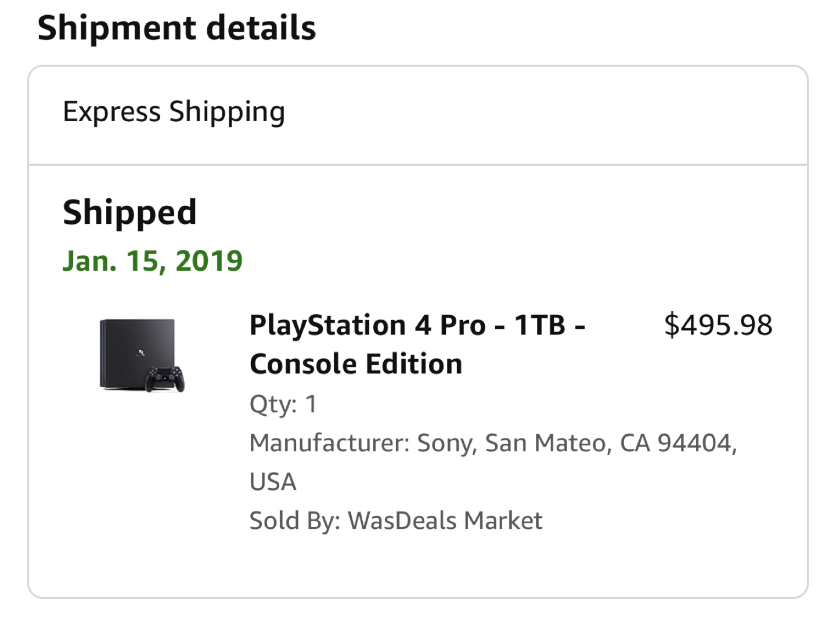View seller profile via WasDeals Market
Viewport: 836px width, 621px height.
[444, 520]
